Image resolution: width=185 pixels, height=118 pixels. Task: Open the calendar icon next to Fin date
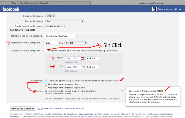pyautogui.click(x=82, y=67)
